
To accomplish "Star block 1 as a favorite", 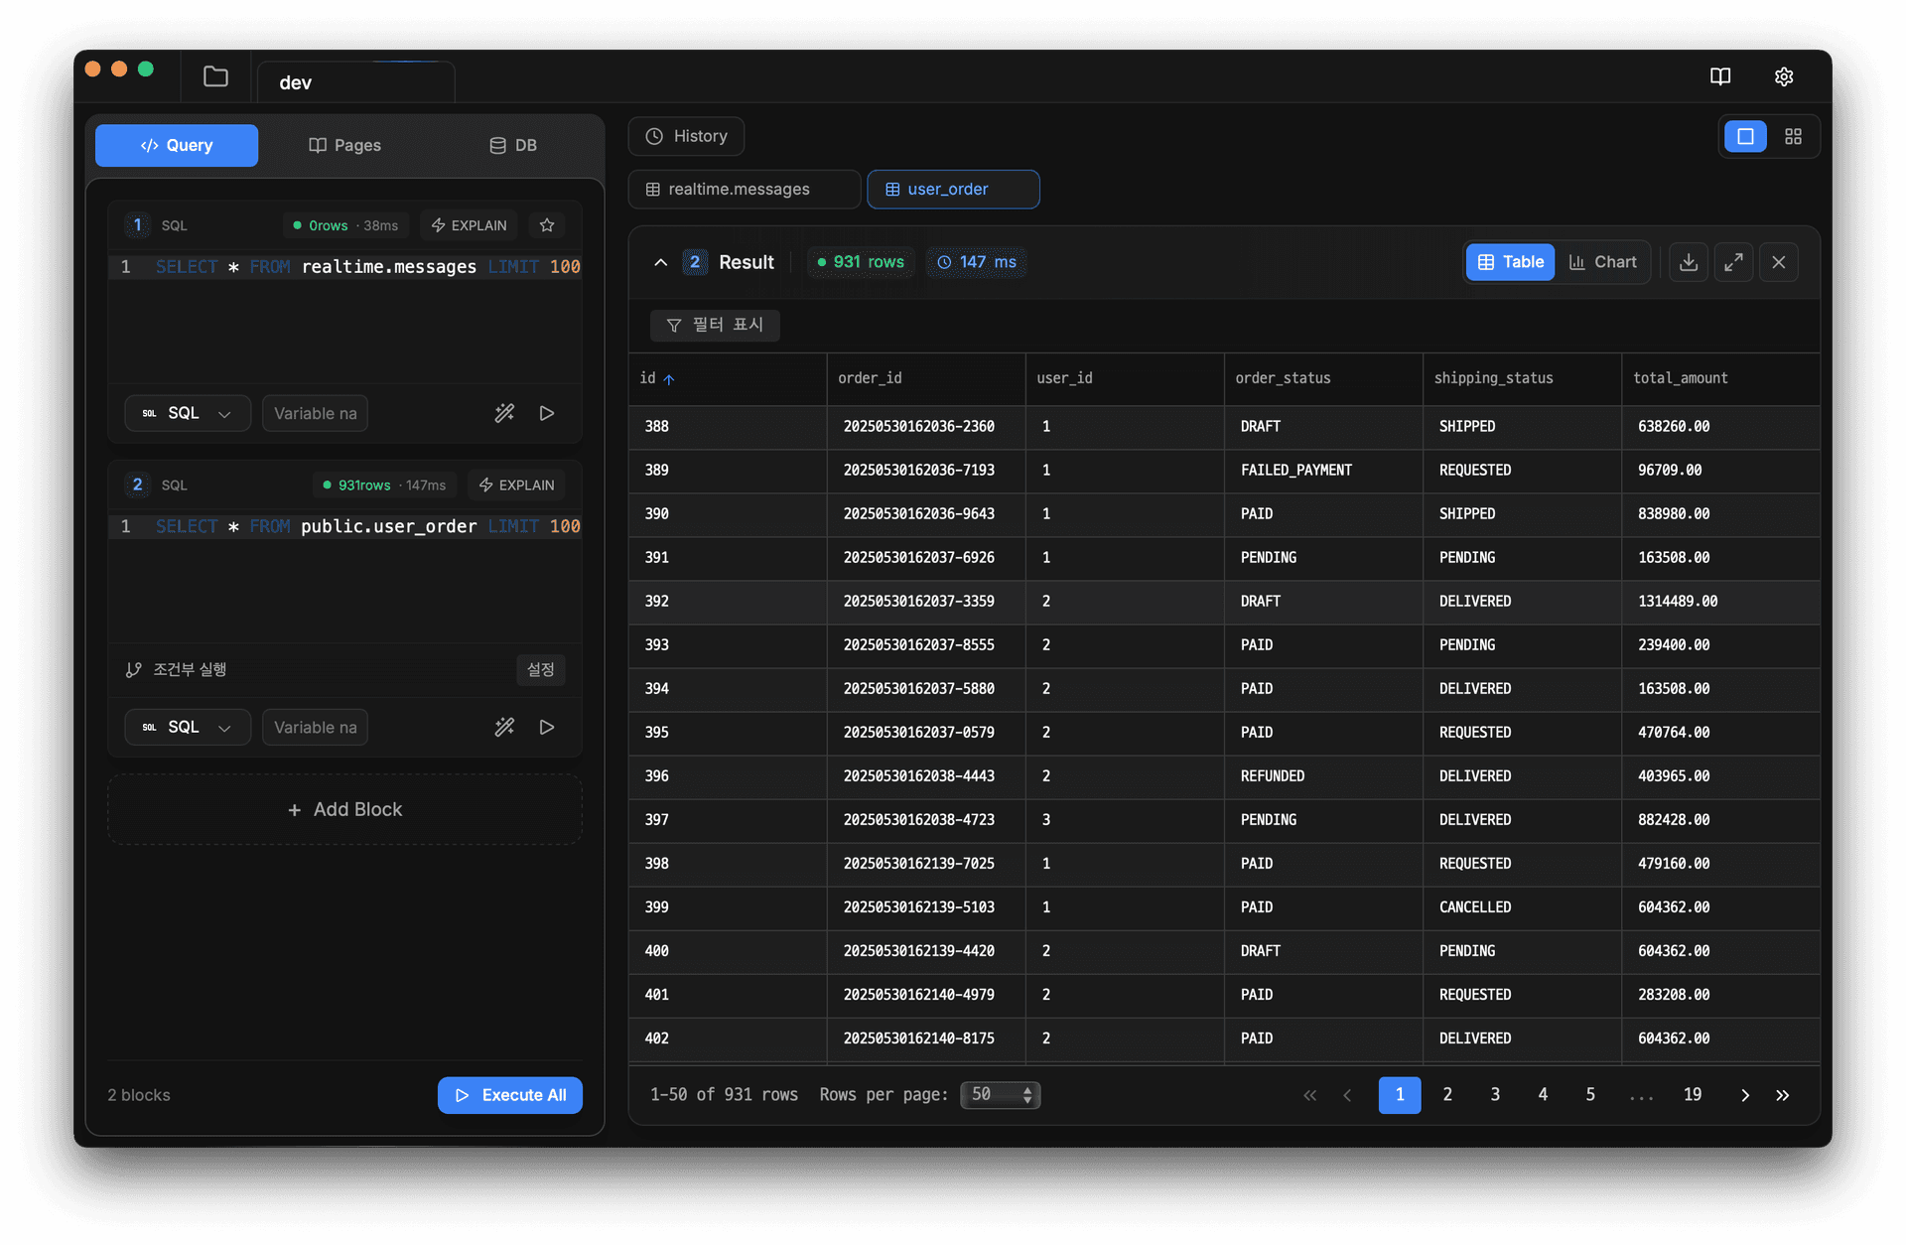I will point(547,224).
